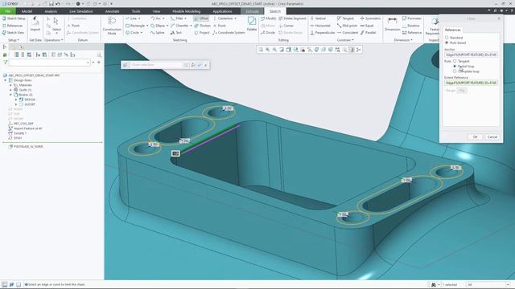Choose the Tangent rule radio button
Image resolution: width=515 pixels, height=289 pixels.
click(x=455, y=61)
